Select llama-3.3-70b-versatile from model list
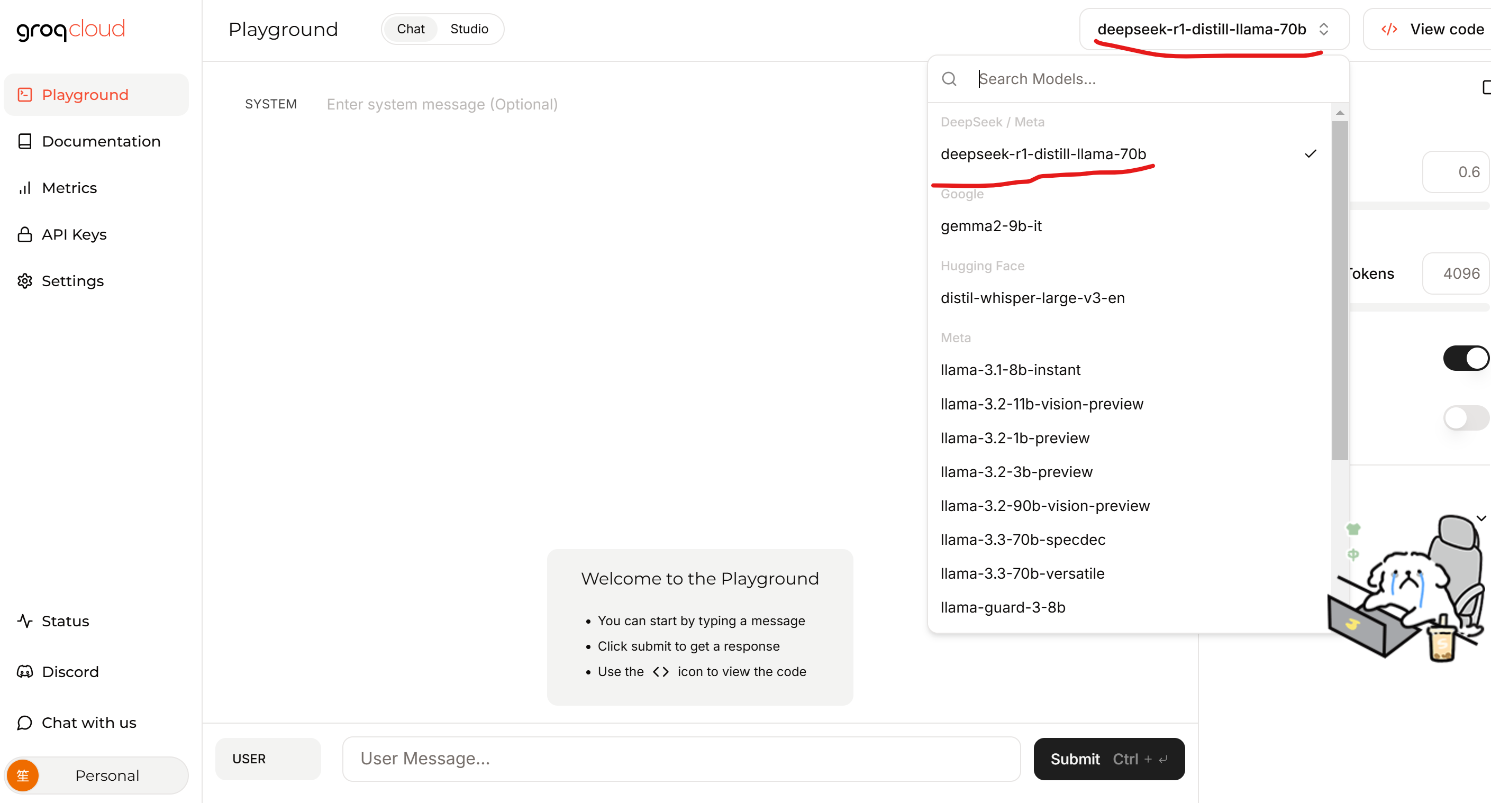Viewport: 1491px width, 803px height. click(x=1022, y=573)
